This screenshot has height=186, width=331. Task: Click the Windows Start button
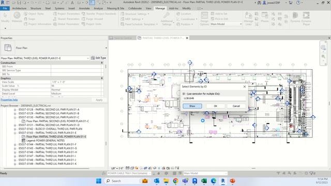[x=99, y=181]
